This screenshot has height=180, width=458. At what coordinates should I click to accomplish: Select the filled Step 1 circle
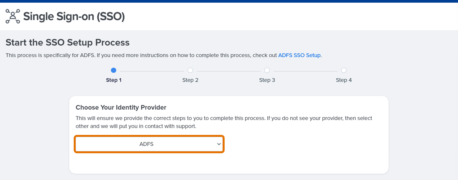113,70
